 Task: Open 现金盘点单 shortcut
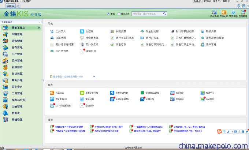[x=89, y=38]
